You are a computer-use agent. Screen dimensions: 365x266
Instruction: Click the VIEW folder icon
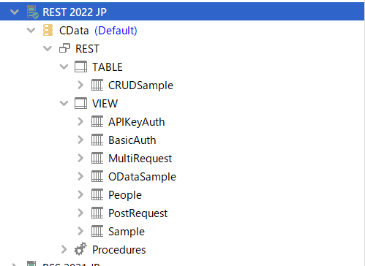[x=80, y=103]
